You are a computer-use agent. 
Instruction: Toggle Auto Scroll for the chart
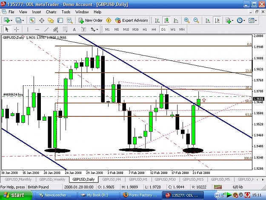pos(208,20)
